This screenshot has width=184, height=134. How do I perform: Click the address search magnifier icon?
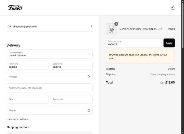[x=89, y=77]
